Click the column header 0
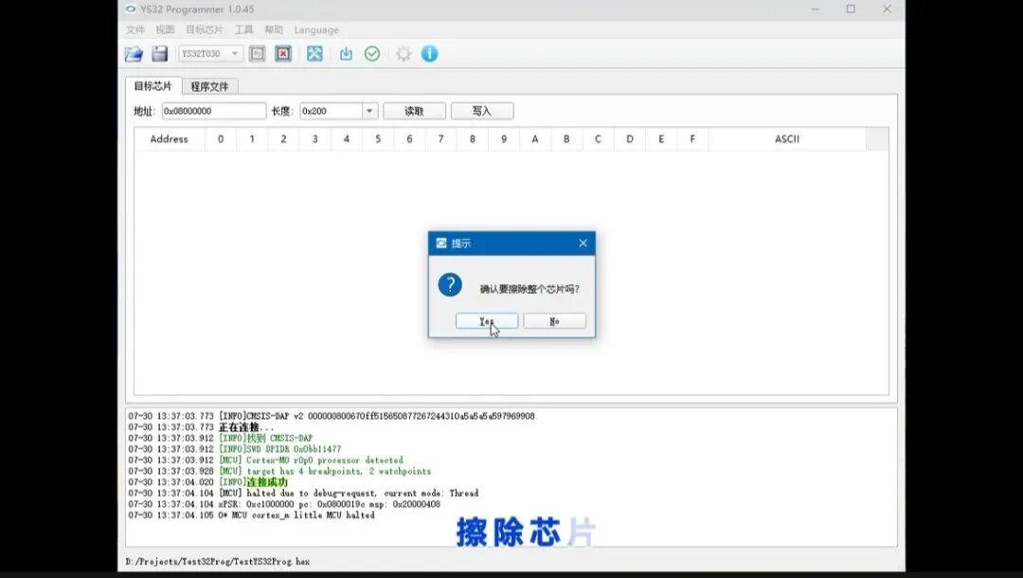 221,139
